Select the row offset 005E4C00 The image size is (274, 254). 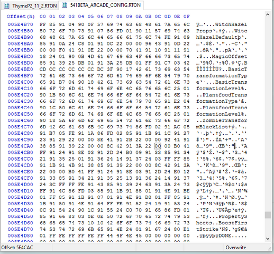pyautogui.click(x=20, y=82)
